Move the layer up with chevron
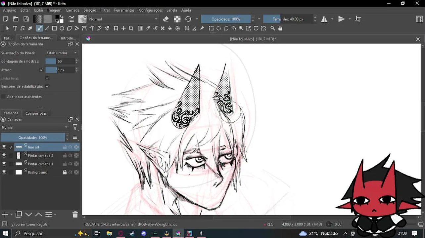 (38, 215)
